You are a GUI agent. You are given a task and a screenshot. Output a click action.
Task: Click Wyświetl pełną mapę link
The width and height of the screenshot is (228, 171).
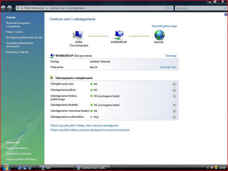coord(164,26)
